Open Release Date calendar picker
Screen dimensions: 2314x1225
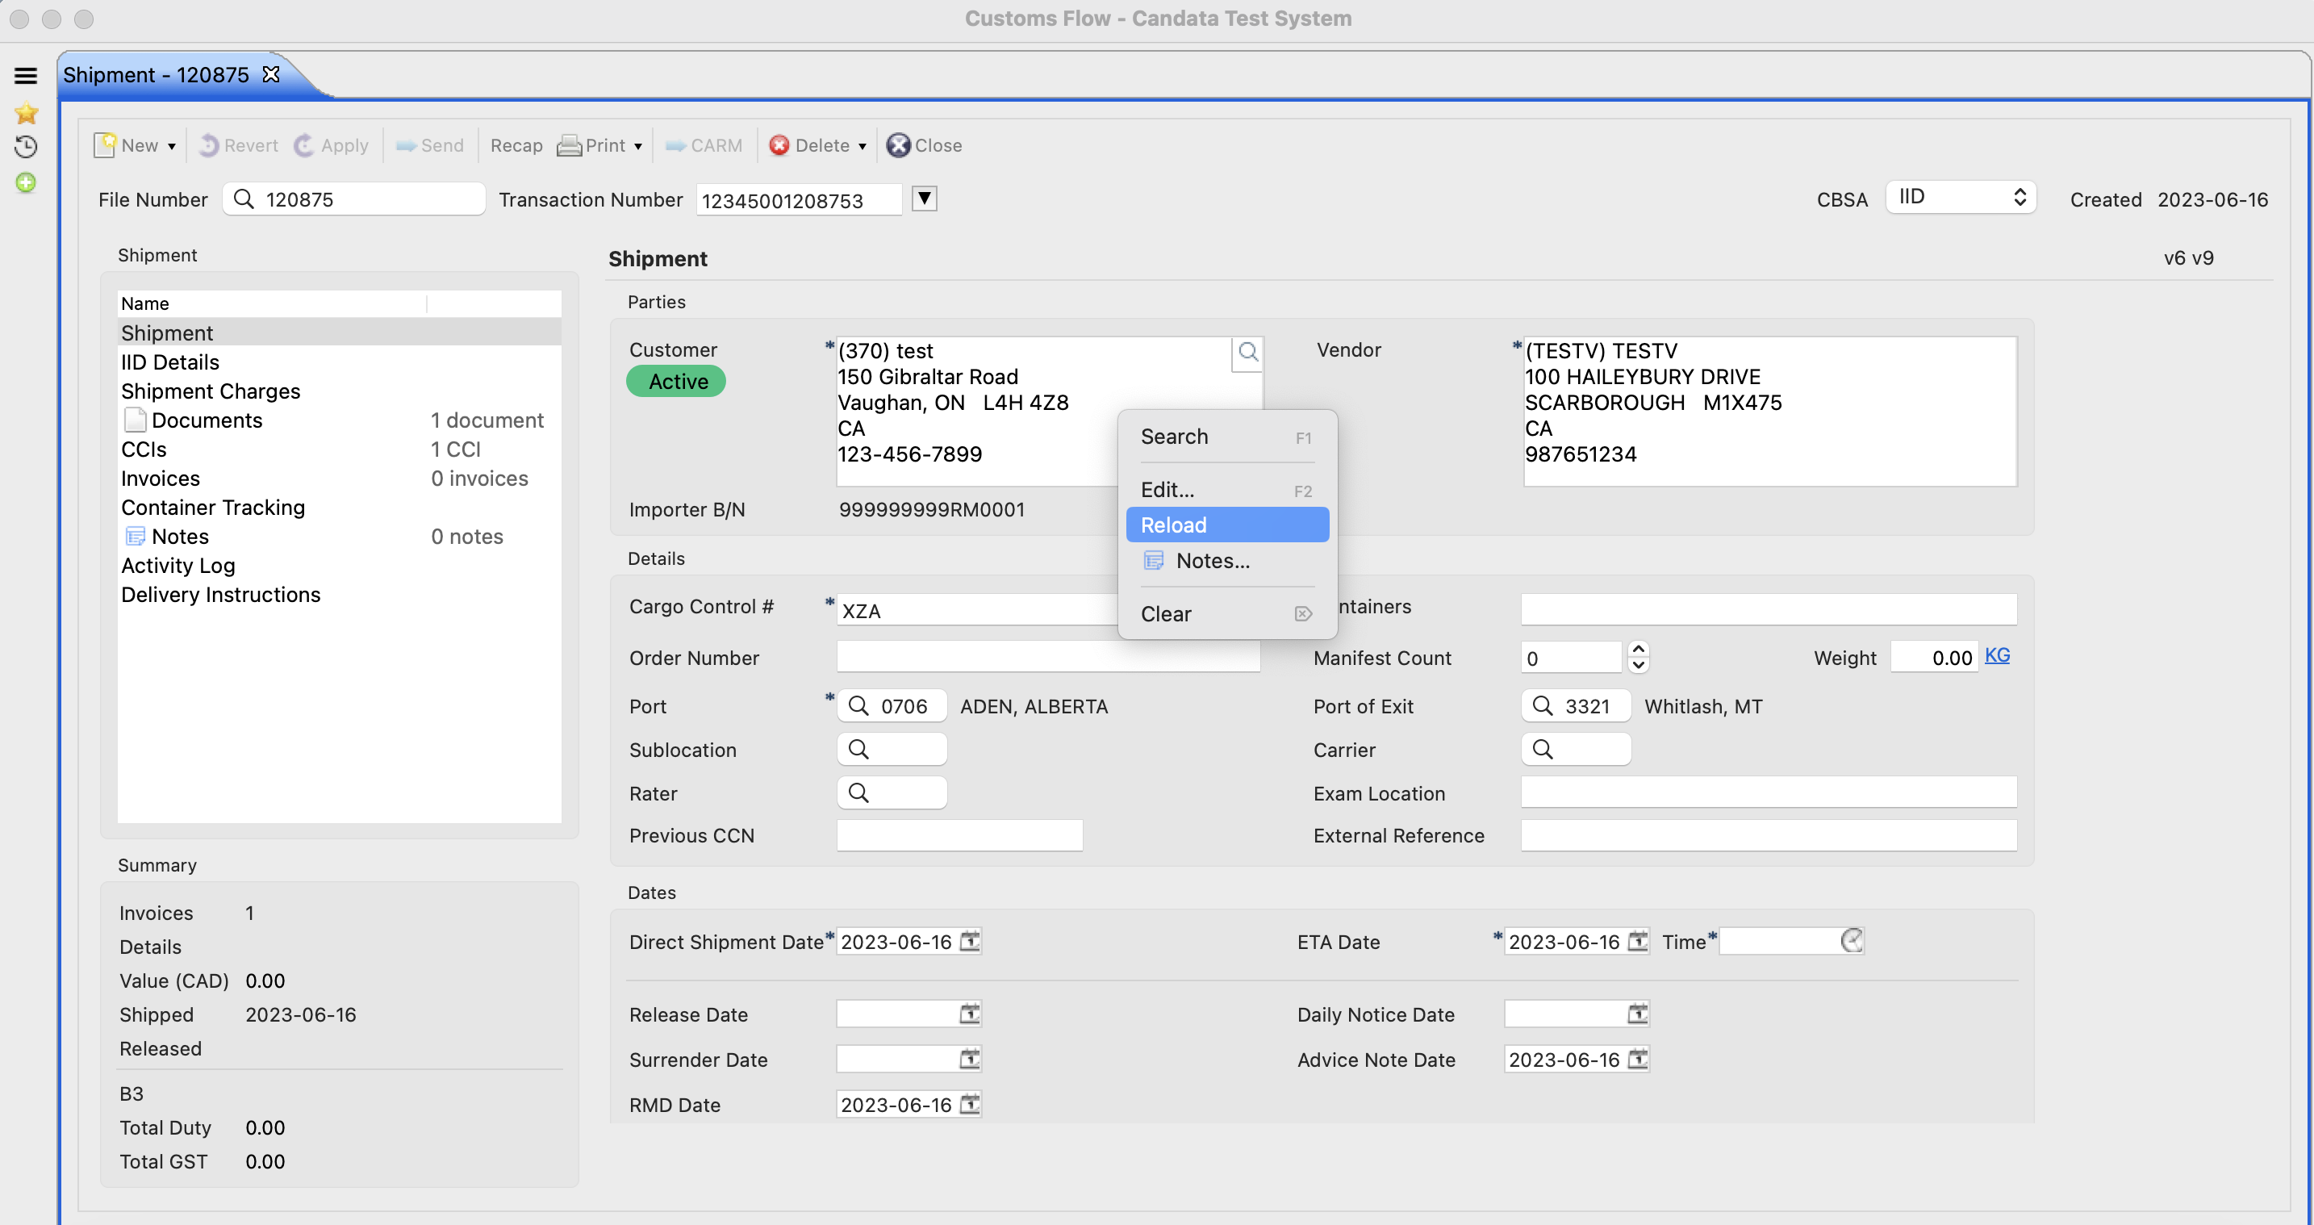[970, 1014]
